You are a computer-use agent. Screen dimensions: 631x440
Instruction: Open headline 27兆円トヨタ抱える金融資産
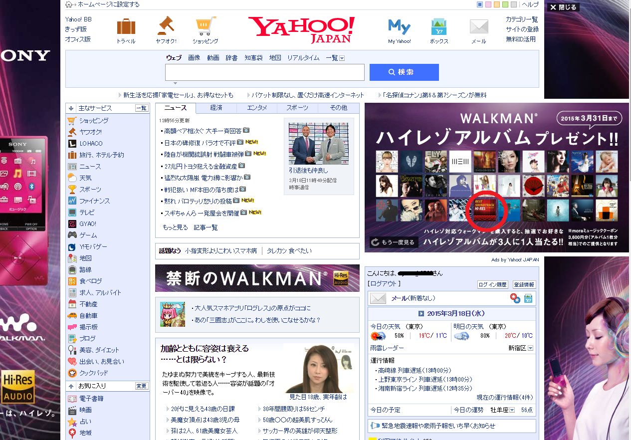[x=201, y=166]
